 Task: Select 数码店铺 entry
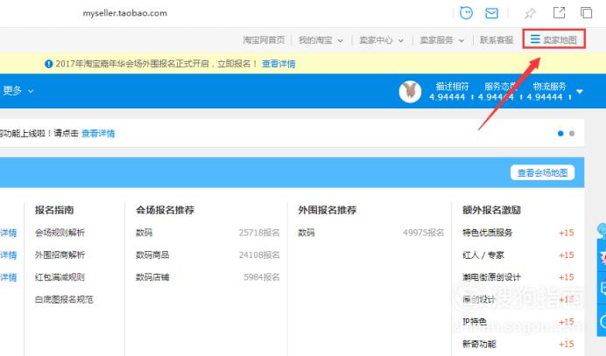(x=152, y=277)
